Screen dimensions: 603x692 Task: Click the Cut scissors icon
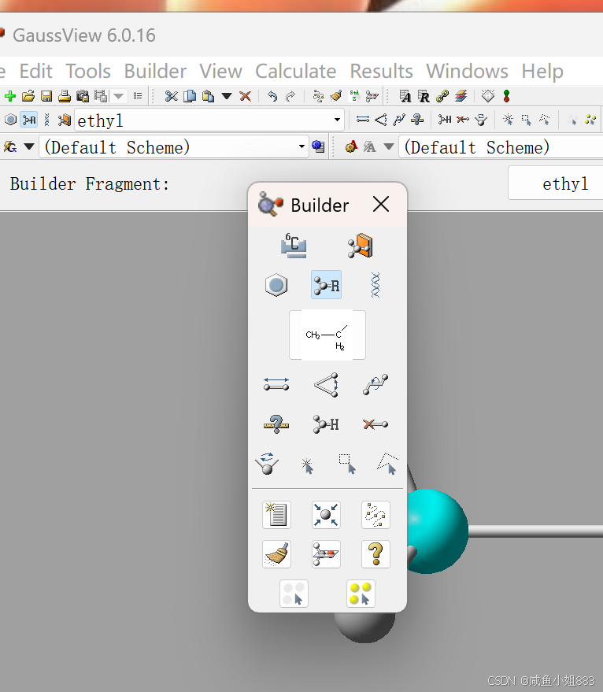click(x=172, y=96)
